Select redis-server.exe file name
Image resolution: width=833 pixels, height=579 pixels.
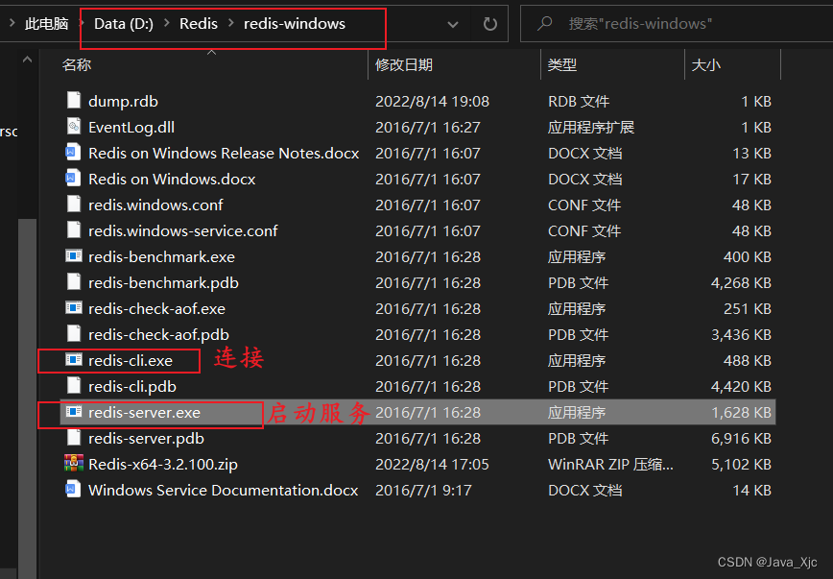(145, 413)
